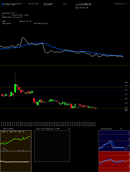
Task: Open the MunafaSutra.com watermark link at top right
Action: click(x=120, y=4)
